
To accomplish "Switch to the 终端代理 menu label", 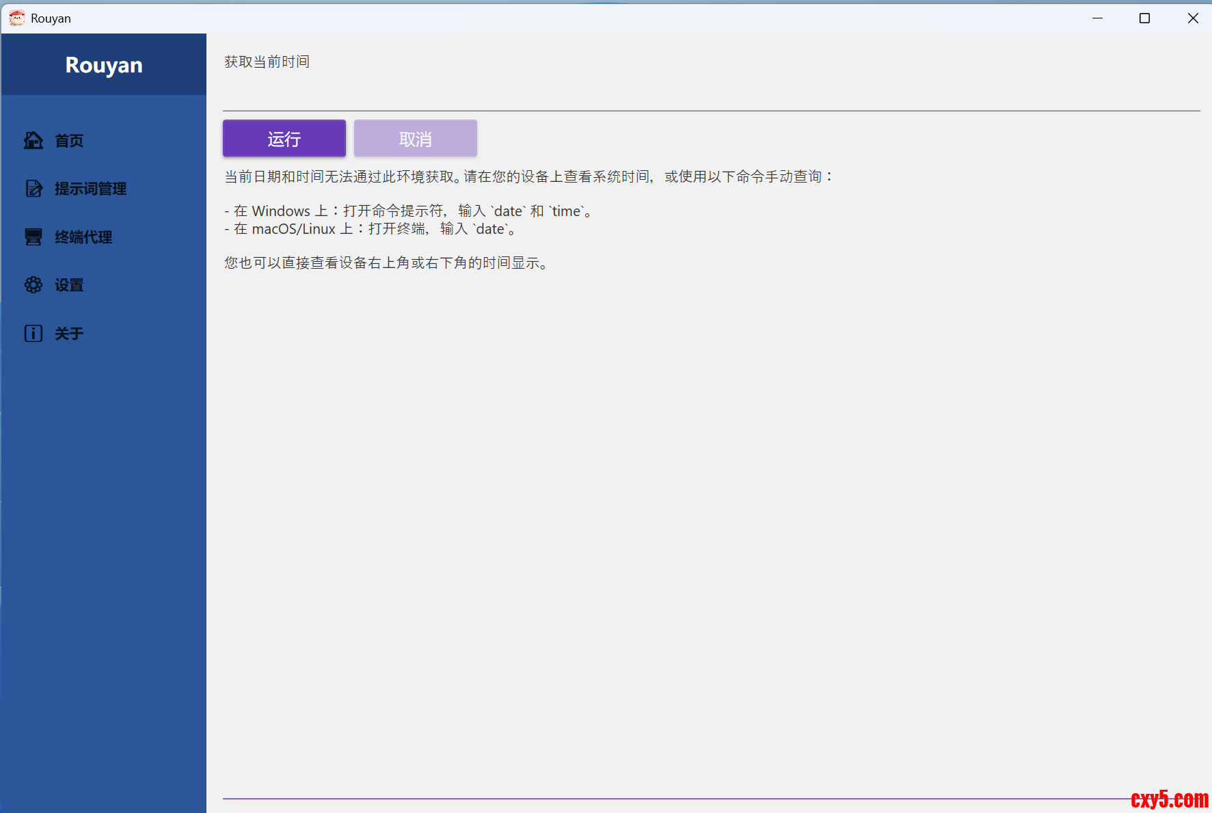I will coord(83,237).
